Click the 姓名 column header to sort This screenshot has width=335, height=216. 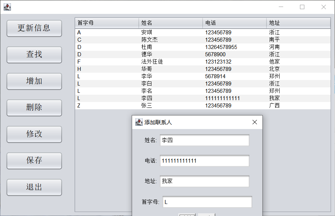click(x=170, y=23)
